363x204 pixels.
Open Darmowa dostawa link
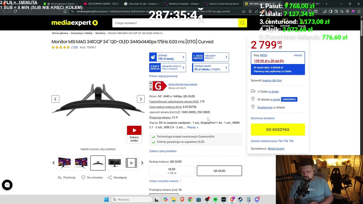tap(263, 118)
